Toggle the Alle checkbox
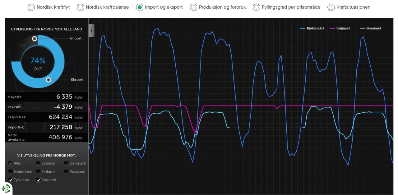 click(x=11, y=163)
